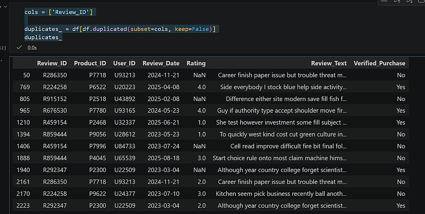Viewport: 425px width, 214px height.
Task: Click the Review_ID column header
Action: pos(52,63)
